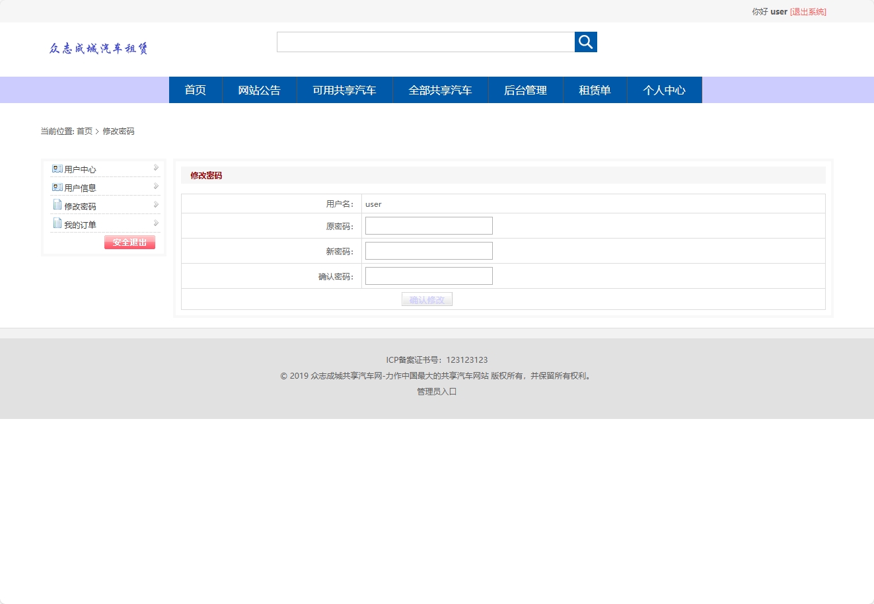Open the 管理员入口 footer link
This screenshot has height=604, width=874.
(436, 391)
